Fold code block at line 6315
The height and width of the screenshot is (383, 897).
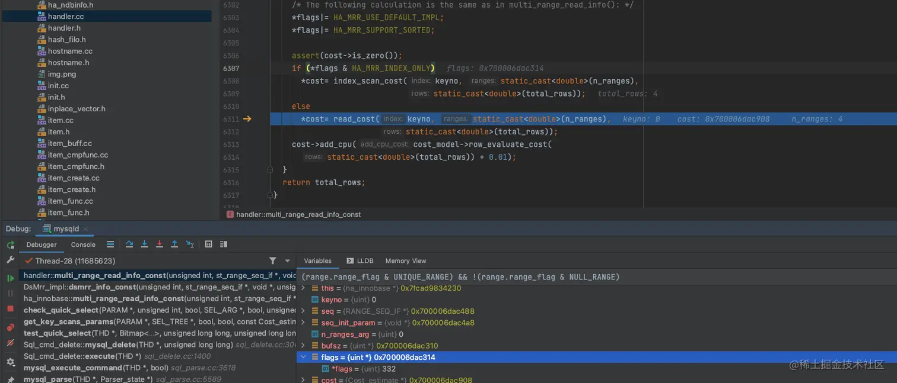[272, 170]
